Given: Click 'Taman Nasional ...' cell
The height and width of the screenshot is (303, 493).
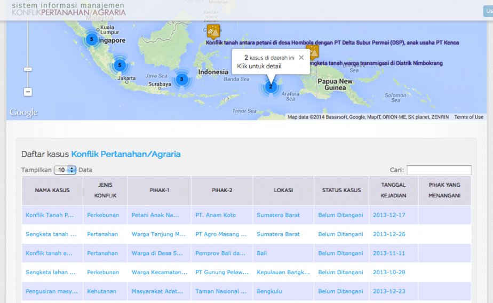Looking at the screenshot, I should (x=221, y=291).
